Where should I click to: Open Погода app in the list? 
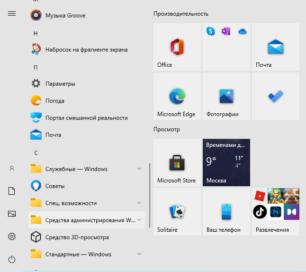point(87,101)
